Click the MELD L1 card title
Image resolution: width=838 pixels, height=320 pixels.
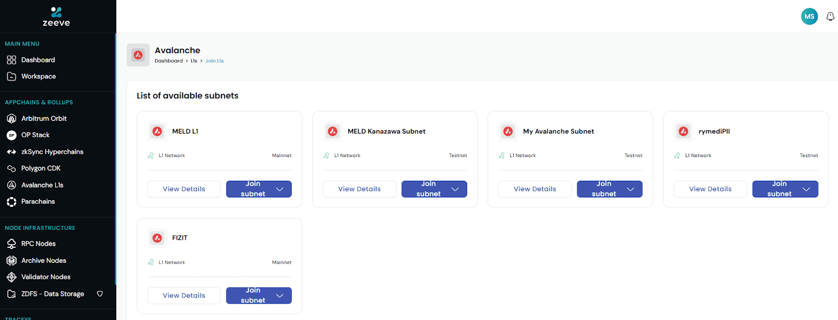185,131
